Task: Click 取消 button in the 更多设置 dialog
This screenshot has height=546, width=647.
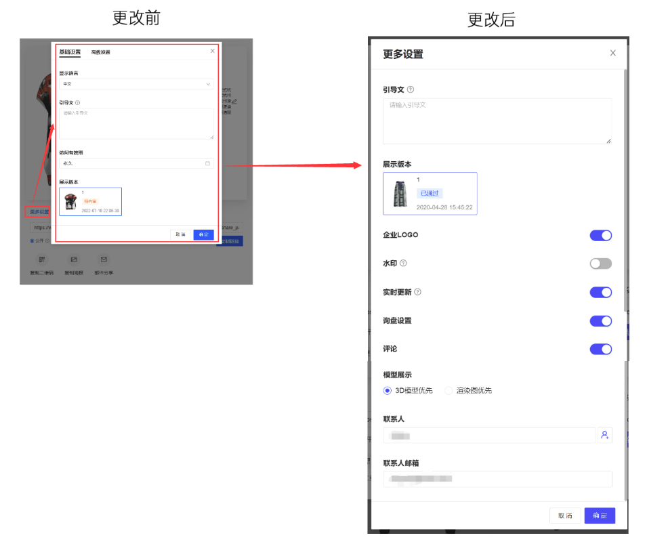Action: tap(565, 516)
